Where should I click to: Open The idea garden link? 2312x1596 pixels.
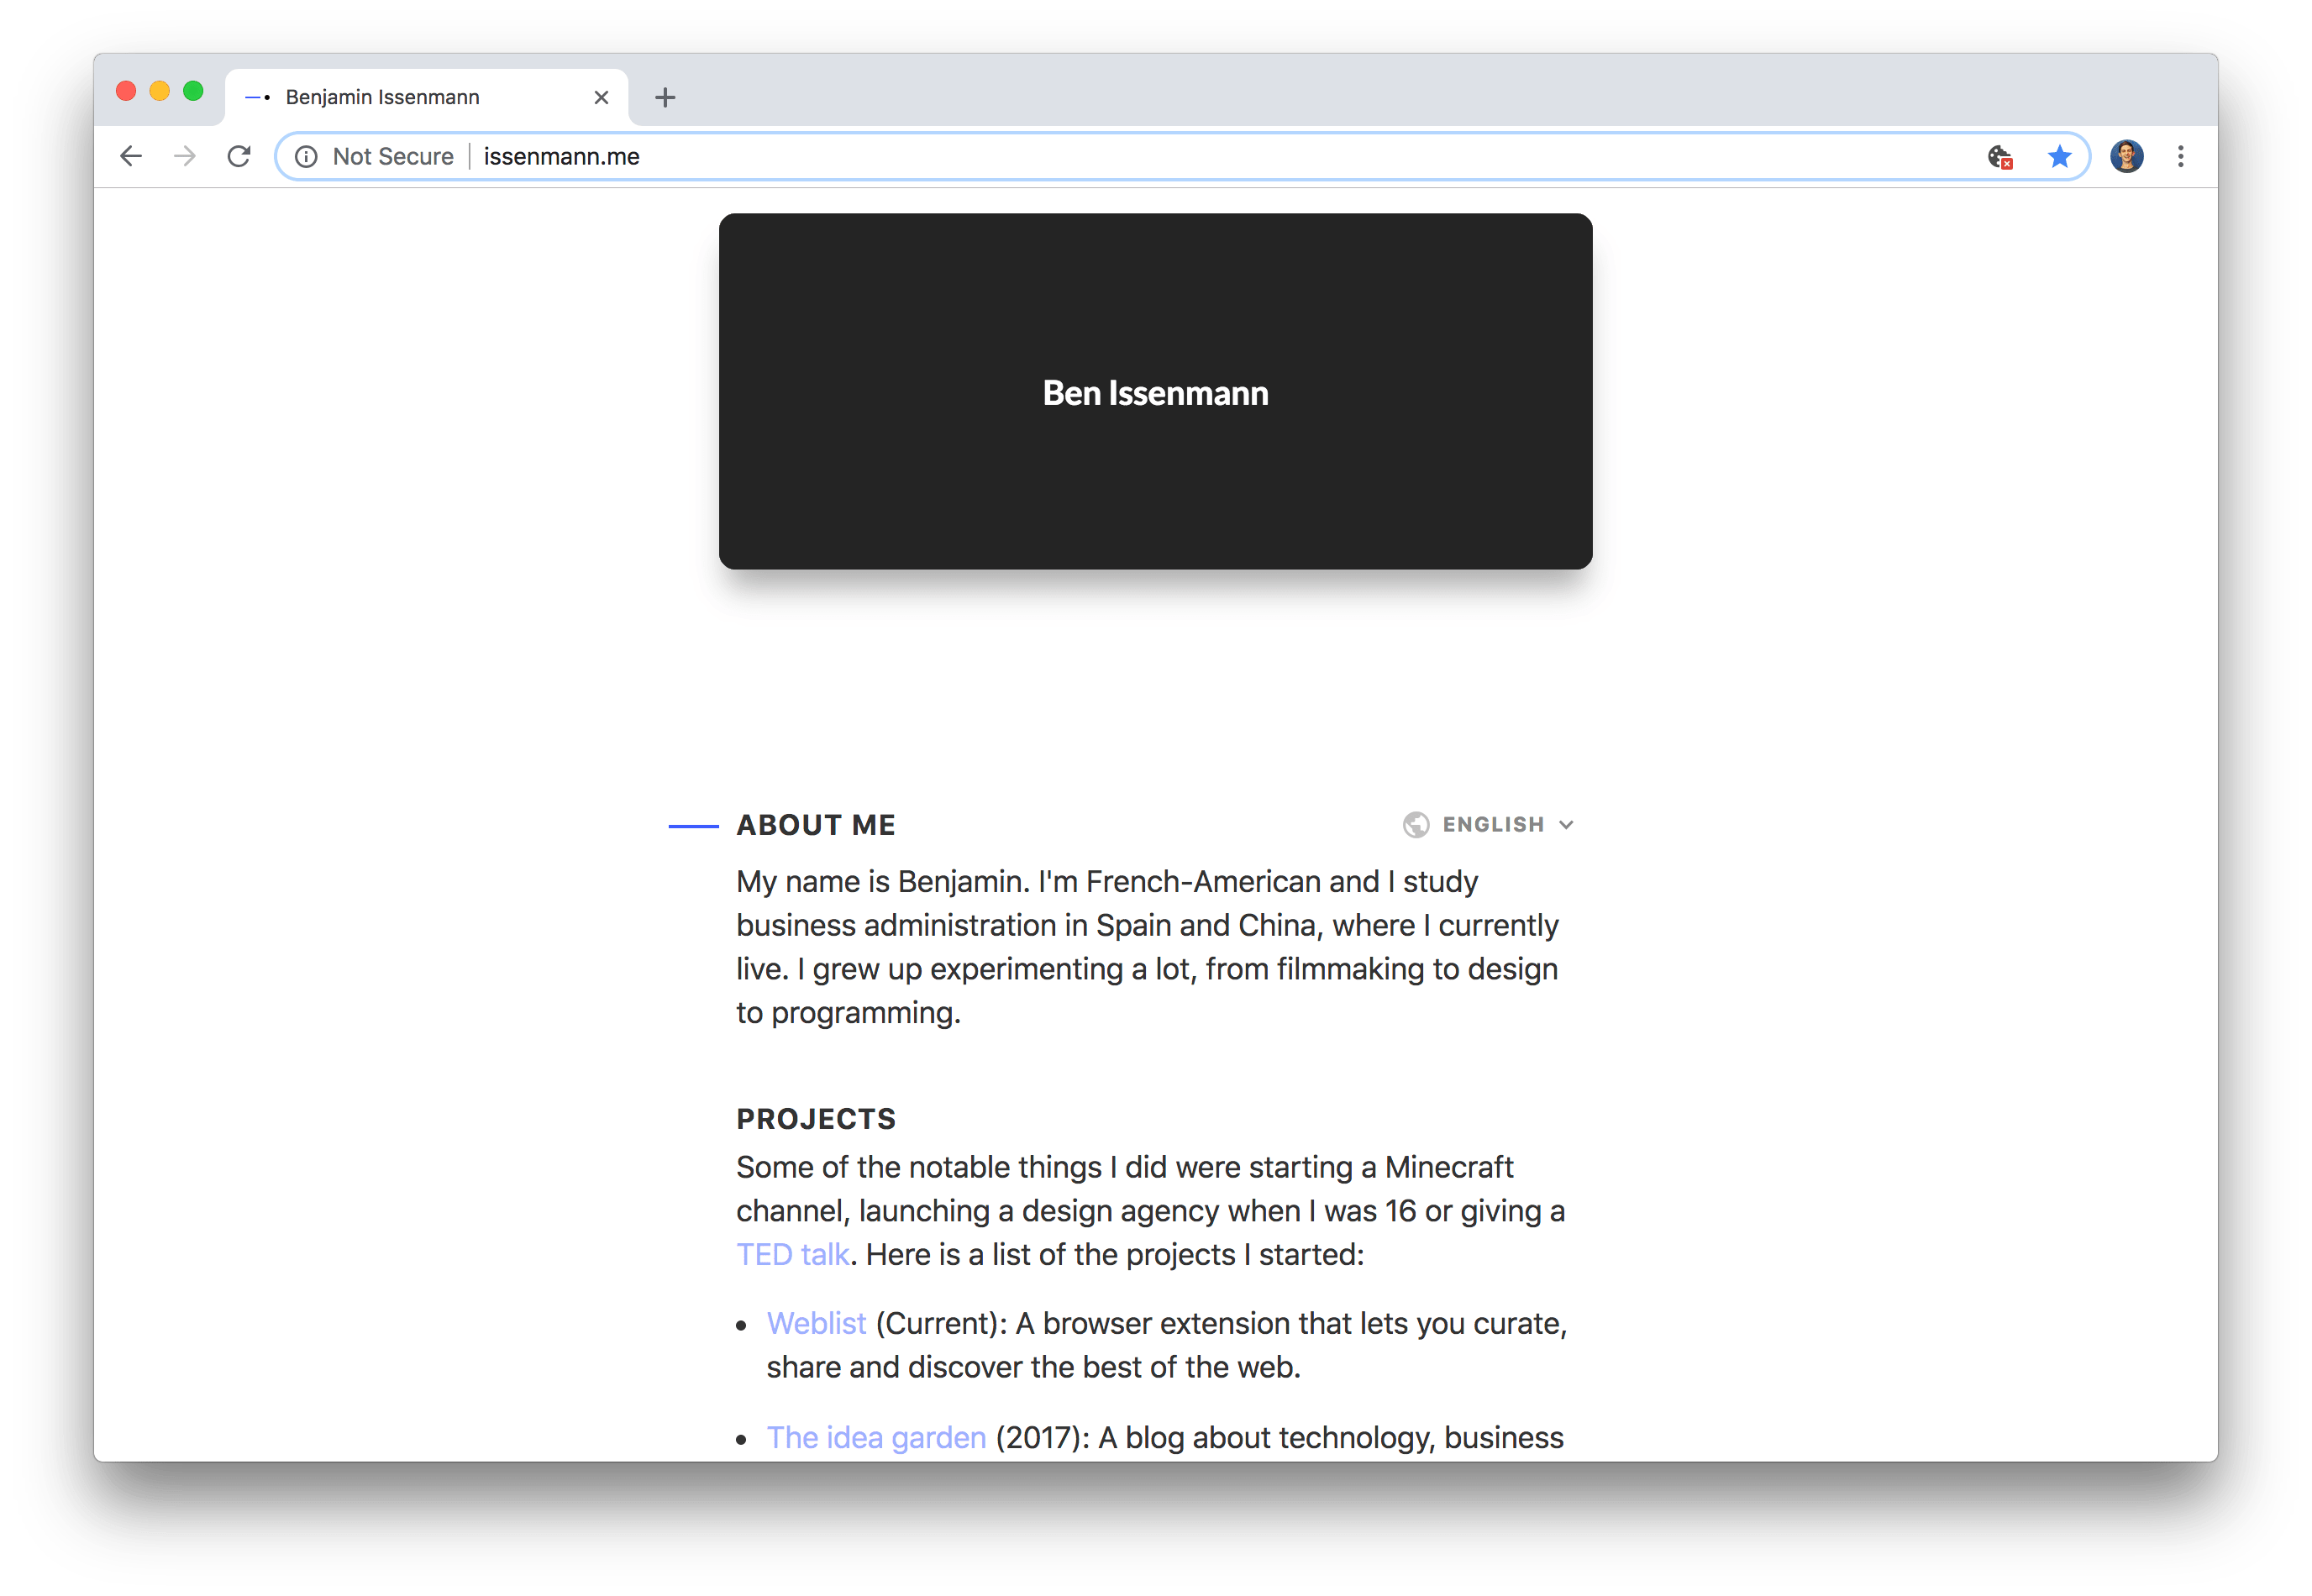click(876, 1437)
